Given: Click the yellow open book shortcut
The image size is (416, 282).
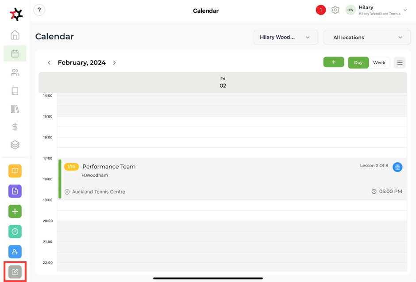Looking at the screenshot, I should [x=15, y=171].
